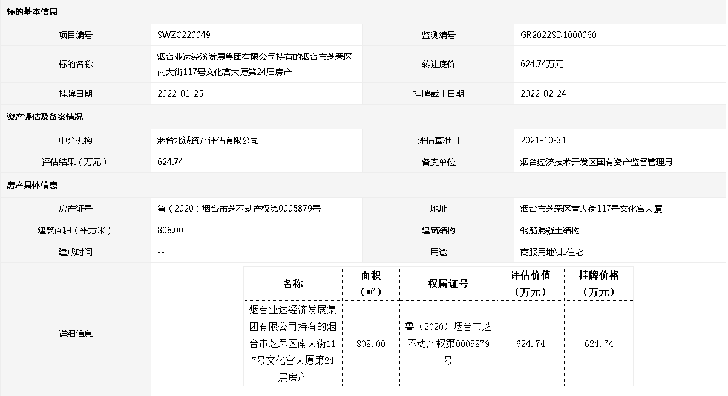728x396 pixels.
Task: Click 624.74 in the 评估结果 row
Action: click(x=170, y=162)
